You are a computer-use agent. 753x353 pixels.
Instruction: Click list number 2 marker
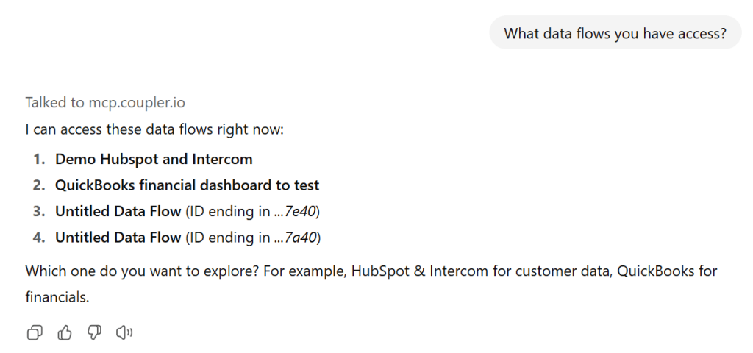tap(38, 185)
